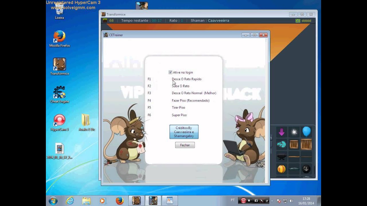
Task: Select the black anvil shaman item
Action: (282, 157)
